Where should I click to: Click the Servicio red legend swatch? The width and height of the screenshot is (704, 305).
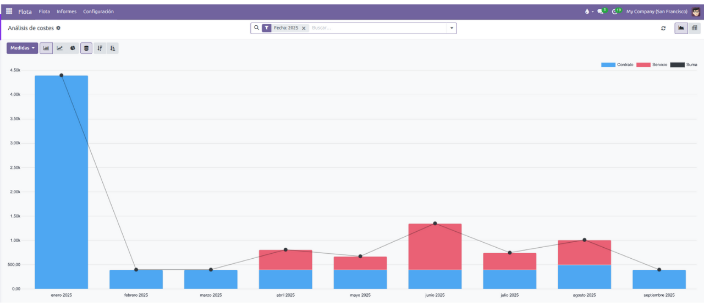coord(643,65)
